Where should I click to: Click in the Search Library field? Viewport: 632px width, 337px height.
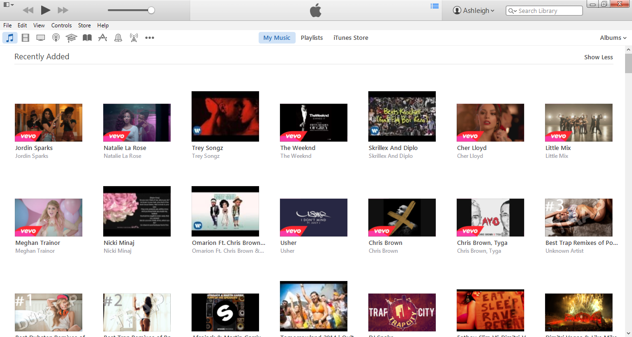pyautogui.click(x=544, y=11)
